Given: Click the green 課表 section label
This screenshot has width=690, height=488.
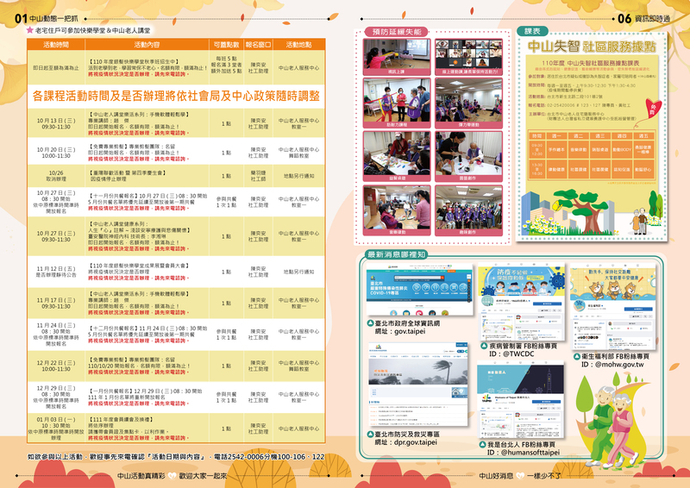Looking at the screenshot, I should click(x=534, y=31).
